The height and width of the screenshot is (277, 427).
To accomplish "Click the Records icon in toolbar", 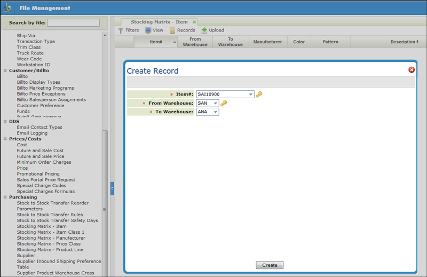I will tap(172, 30).
